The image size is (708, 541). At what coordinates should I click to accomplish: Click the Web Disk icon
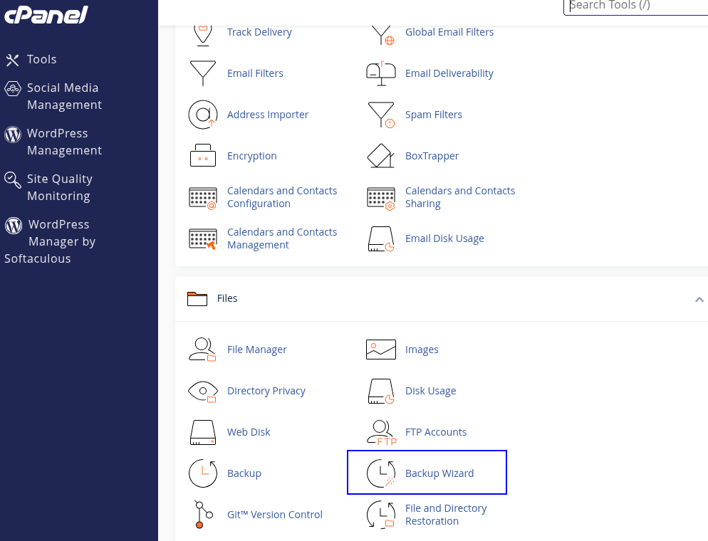(203, 432)
